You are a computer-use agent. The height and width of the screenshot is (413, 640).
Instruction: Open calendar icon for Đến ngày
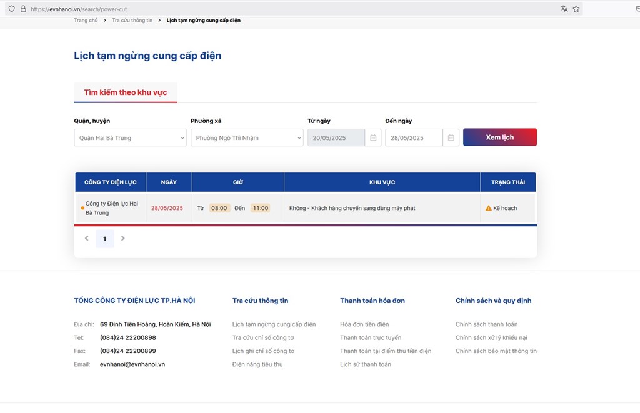point(451,137)
